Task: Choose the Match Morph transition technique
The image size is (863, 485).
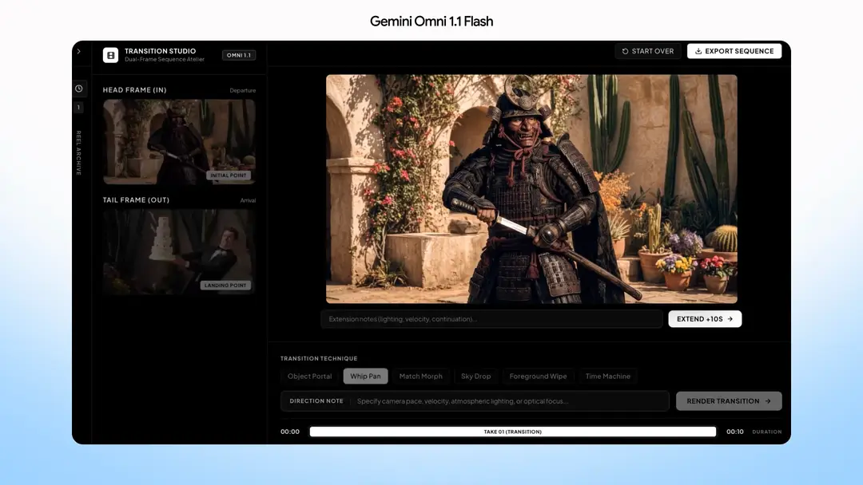Action: [x=421, y=377]
